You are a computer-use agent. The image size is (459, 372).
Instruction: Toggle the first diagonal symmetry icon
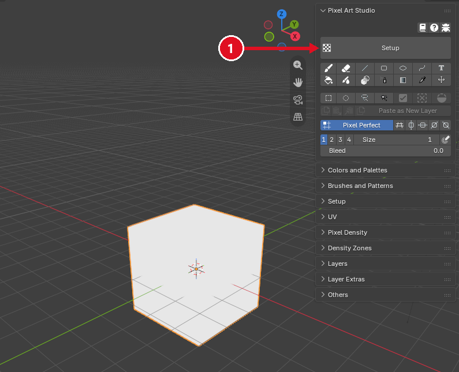(434, 125)
